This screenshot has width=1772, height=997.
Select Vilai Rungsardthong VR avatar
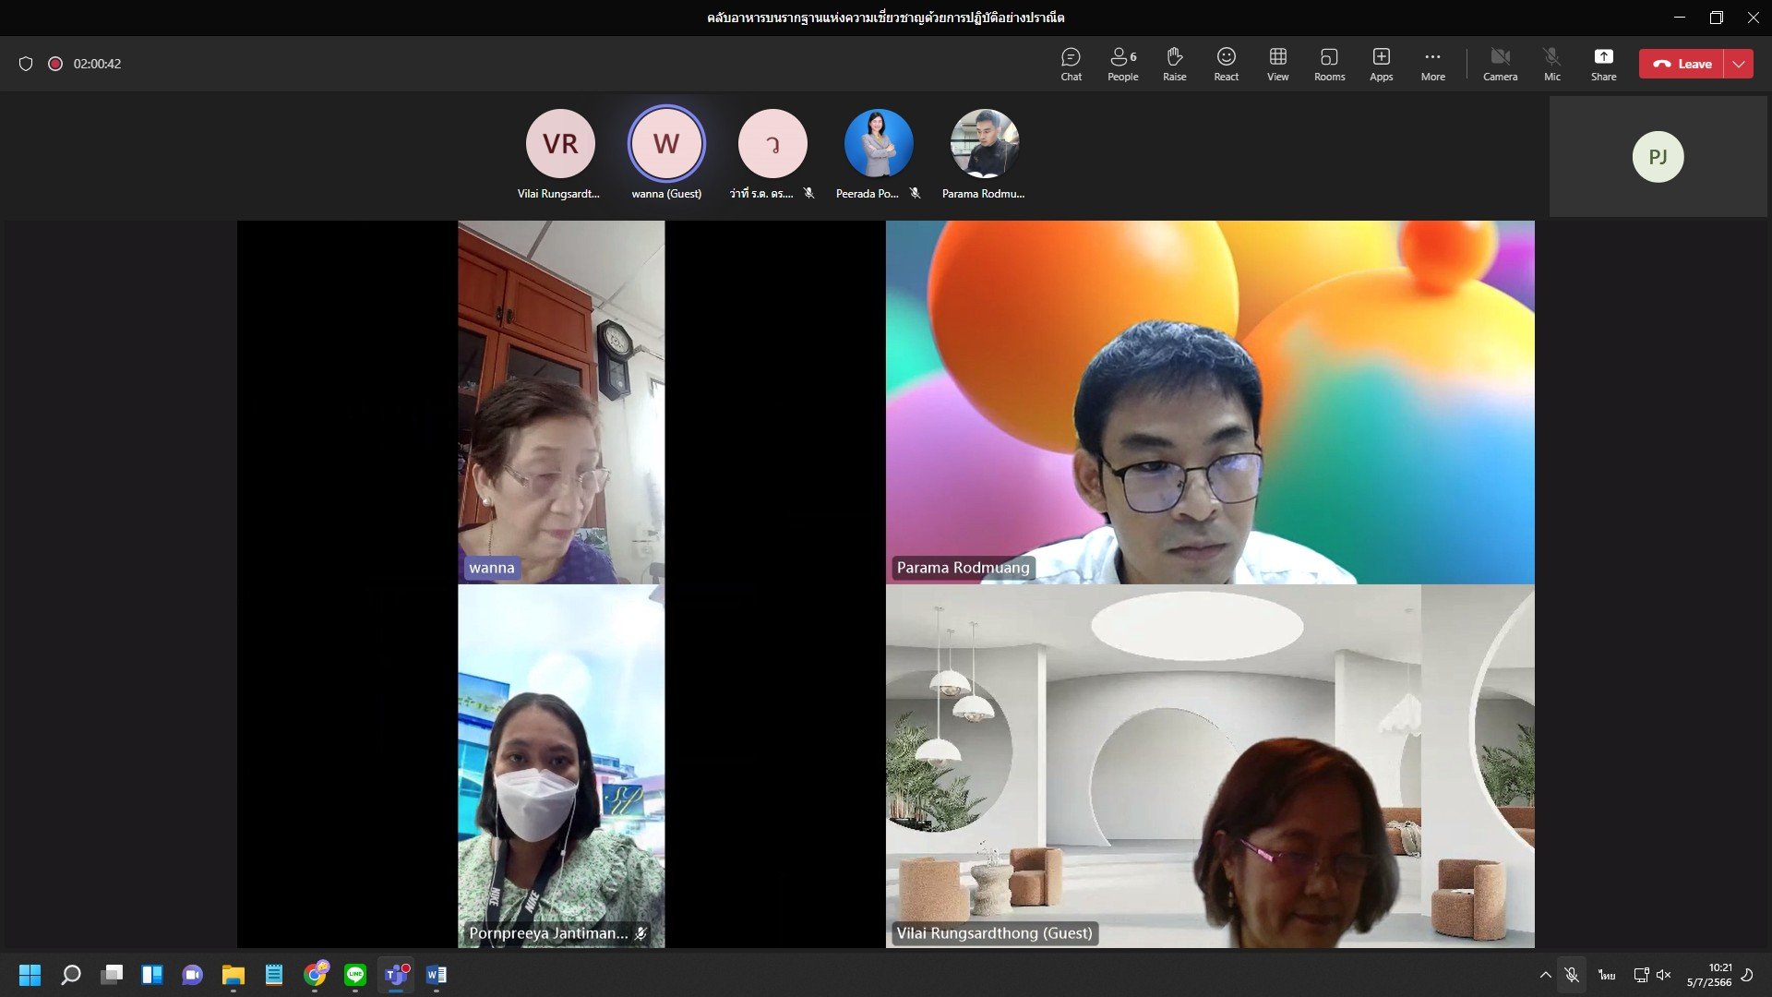(x=560, y=144)
